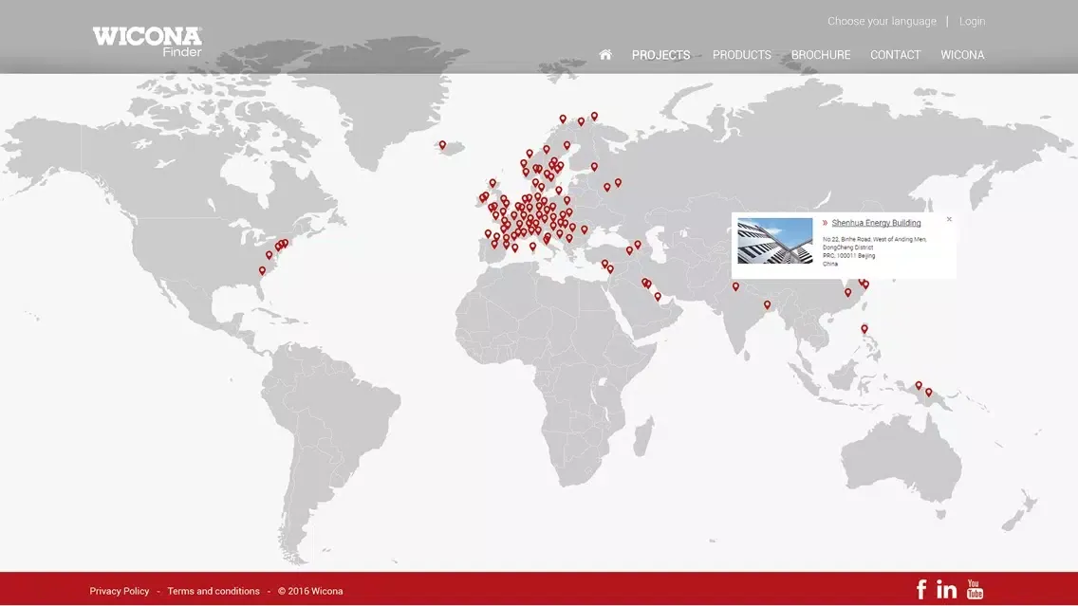Select the India map pin west of the popup
The width and height of the screenshot is (1078, 606).
(x=735, y=286)
